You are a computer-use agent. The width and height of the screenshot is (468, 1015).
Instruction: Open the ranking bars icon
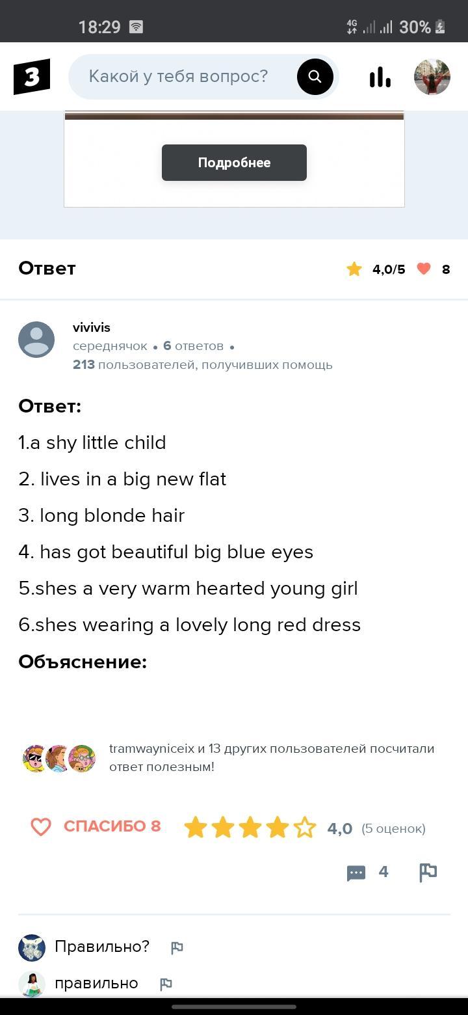(x=380, y=77)
